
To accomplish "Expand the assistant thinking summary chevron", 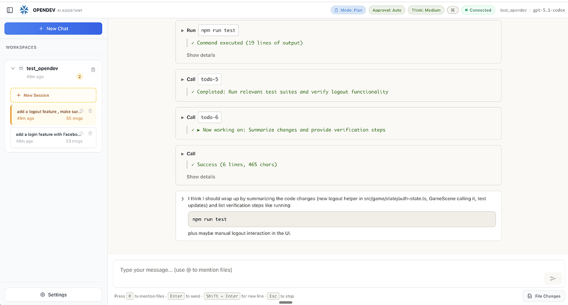I will pos(182,198).
